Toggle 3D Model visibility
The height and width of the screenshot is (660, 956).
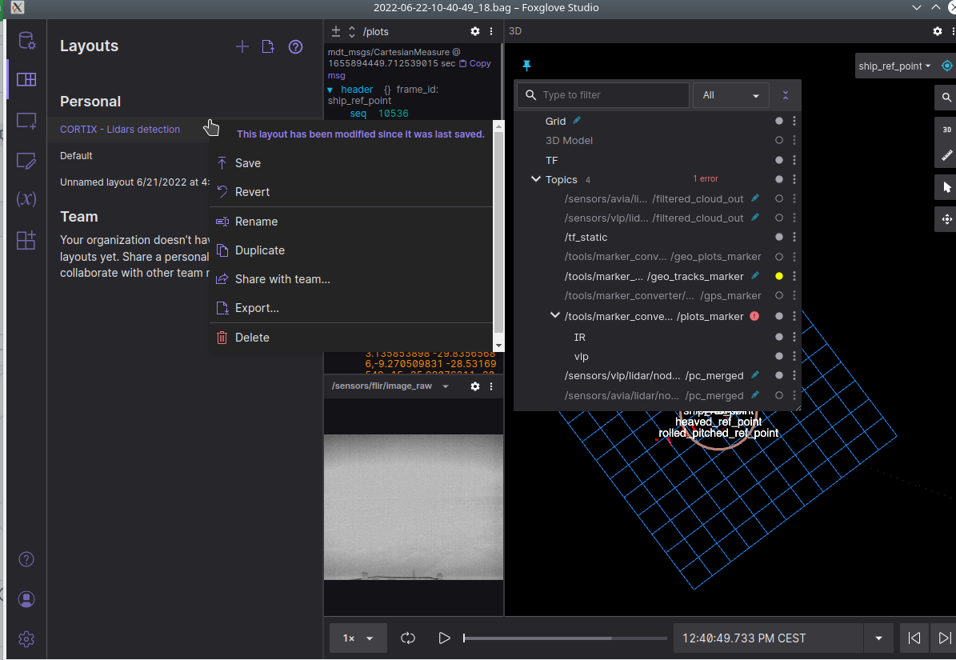779,140
